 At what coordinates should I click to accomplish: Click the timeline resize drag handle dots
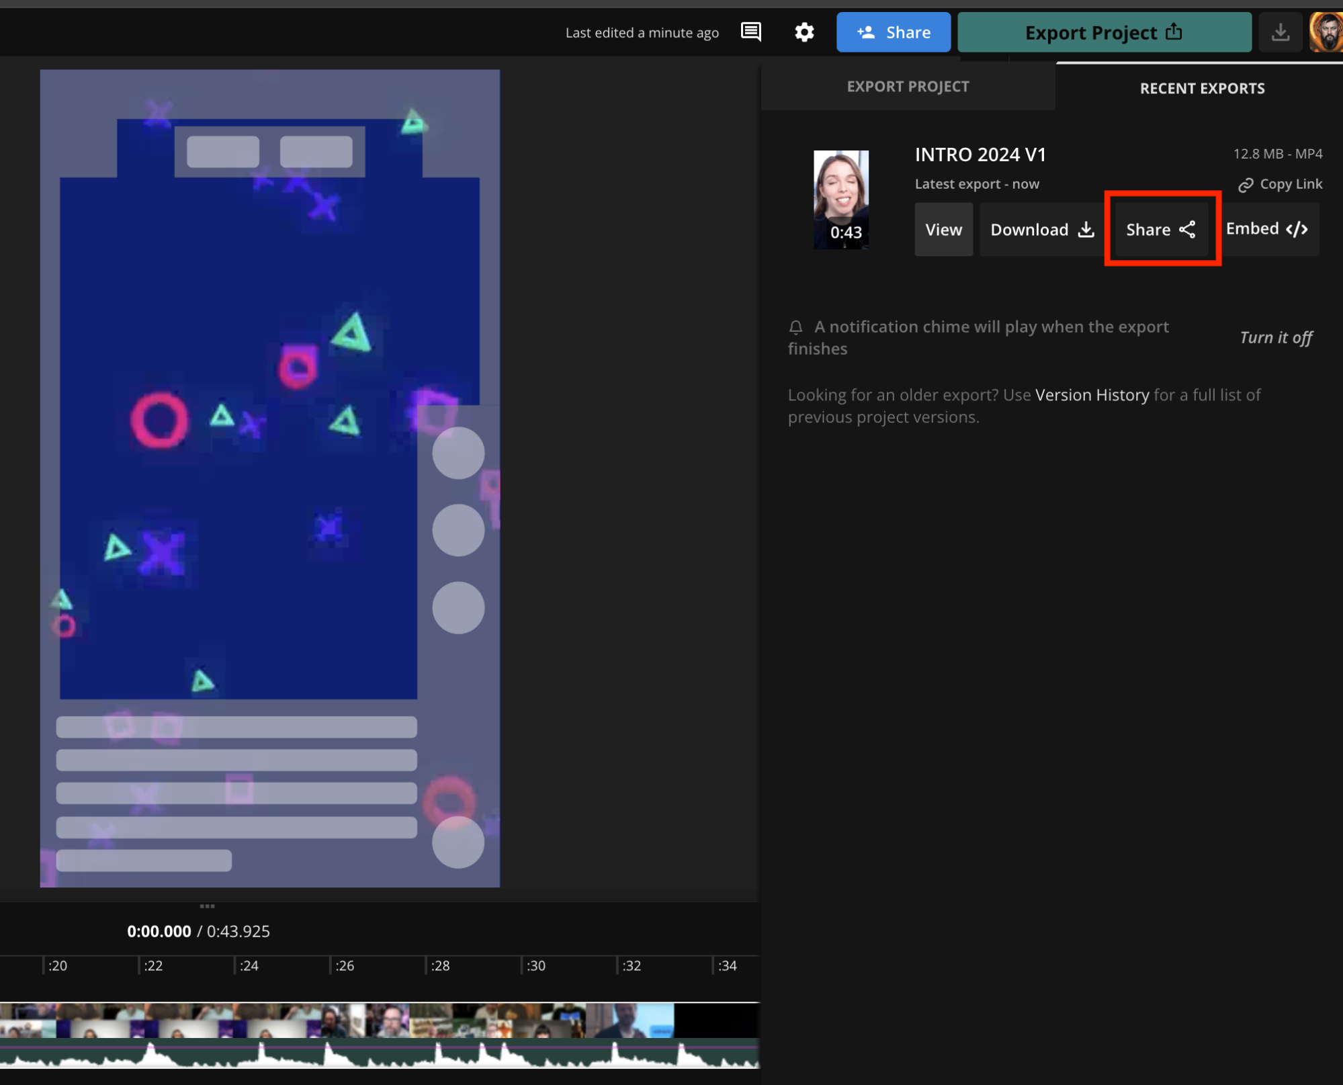click(x=207, y=906)
